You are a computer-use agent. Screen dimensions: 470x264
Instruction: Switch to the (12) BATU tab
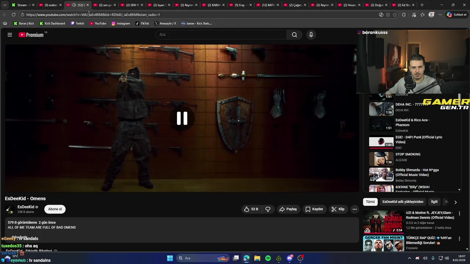tap(267, 5)
